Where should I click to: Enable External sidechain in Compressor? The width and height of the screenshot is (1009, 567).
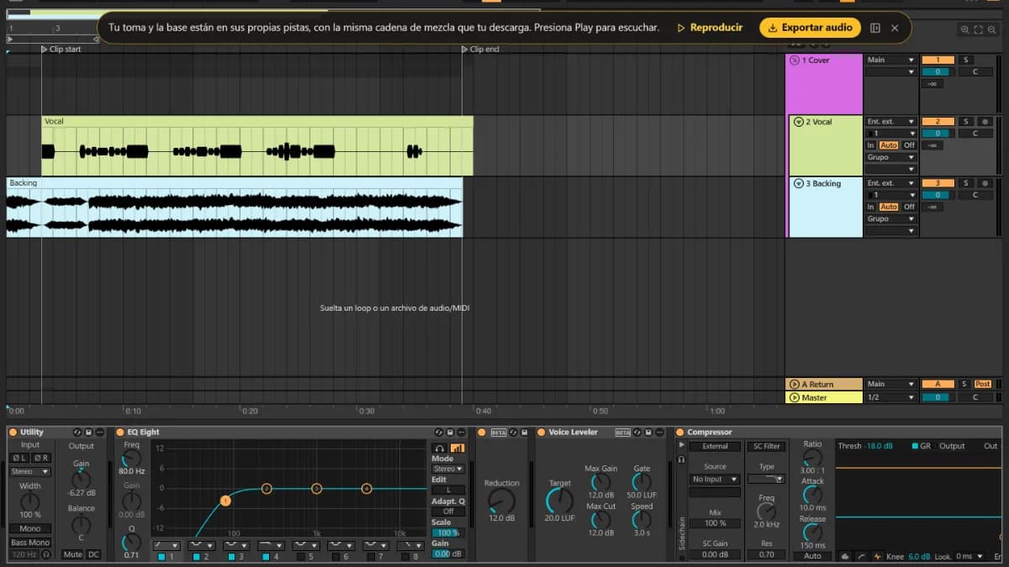715,446
